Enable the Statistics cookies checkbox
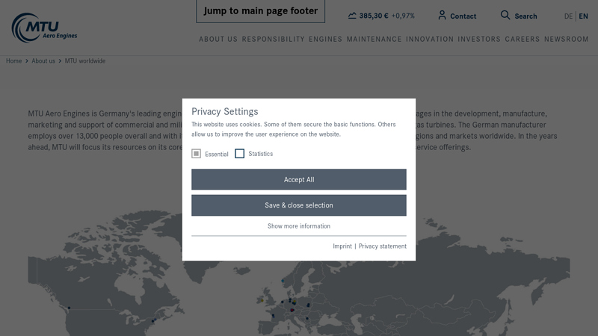Image resolution: width=598 pixels, height=336 pixels. 240,154
